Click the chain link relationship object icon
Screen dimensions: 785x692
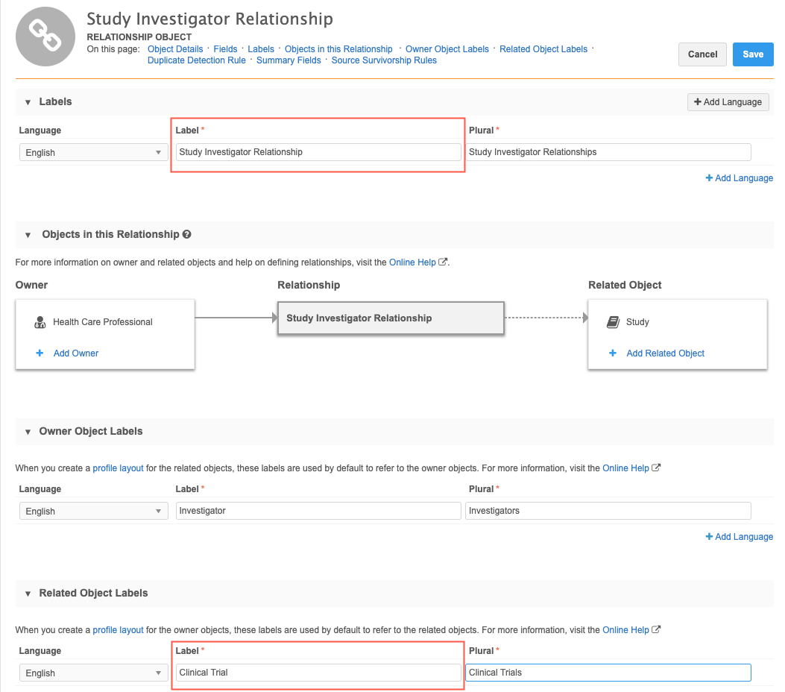(x=45, y=37)
